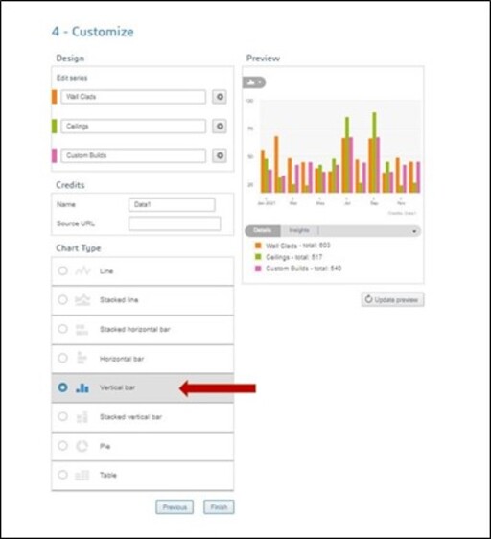Open settings gear for Ceilings series

[x=220, y=127]
